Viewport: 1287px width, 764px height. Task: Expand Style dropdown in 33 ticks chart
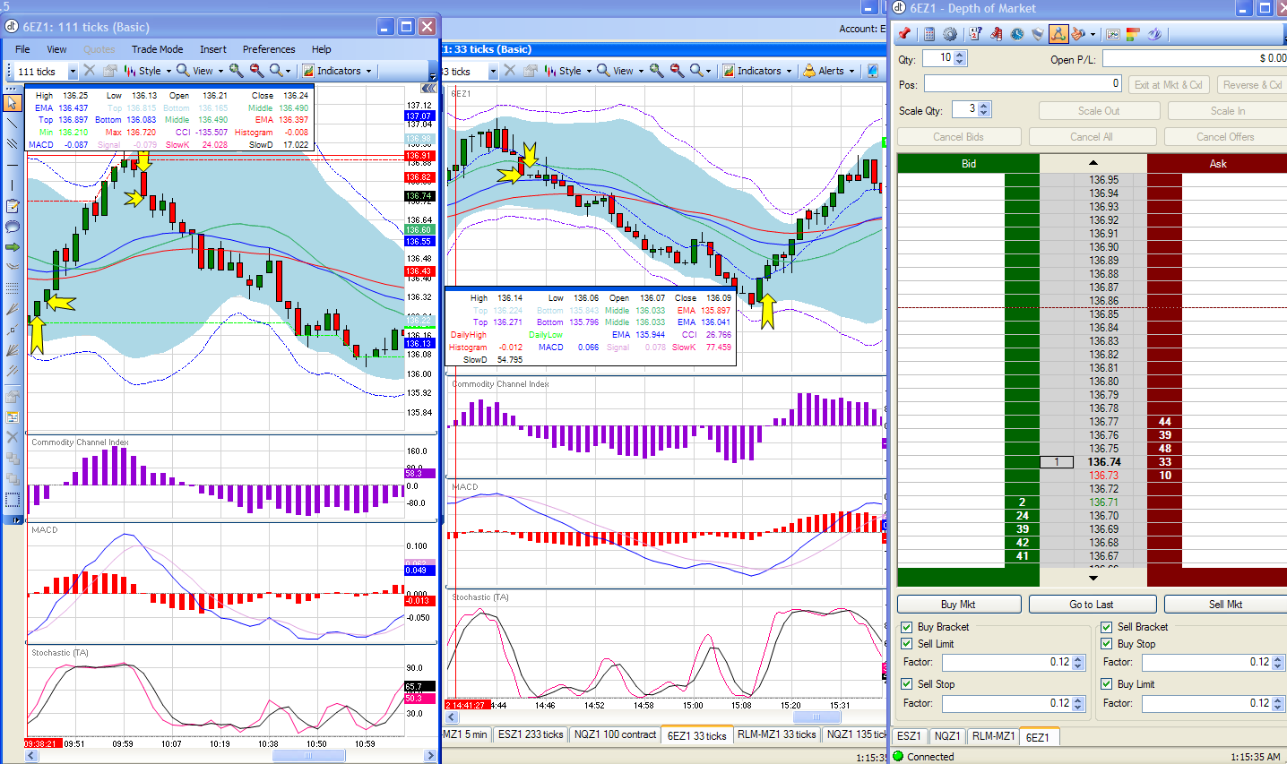tap(589, 72)
